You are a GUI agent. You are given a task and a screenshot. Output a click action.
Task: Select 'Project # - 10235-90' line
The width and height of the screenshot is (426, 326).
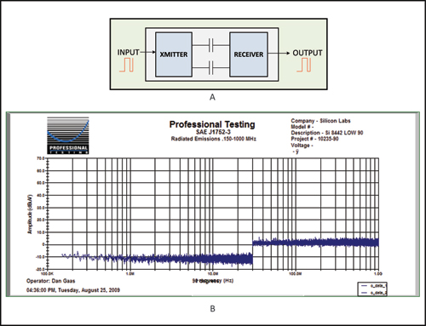coord(314,139)
